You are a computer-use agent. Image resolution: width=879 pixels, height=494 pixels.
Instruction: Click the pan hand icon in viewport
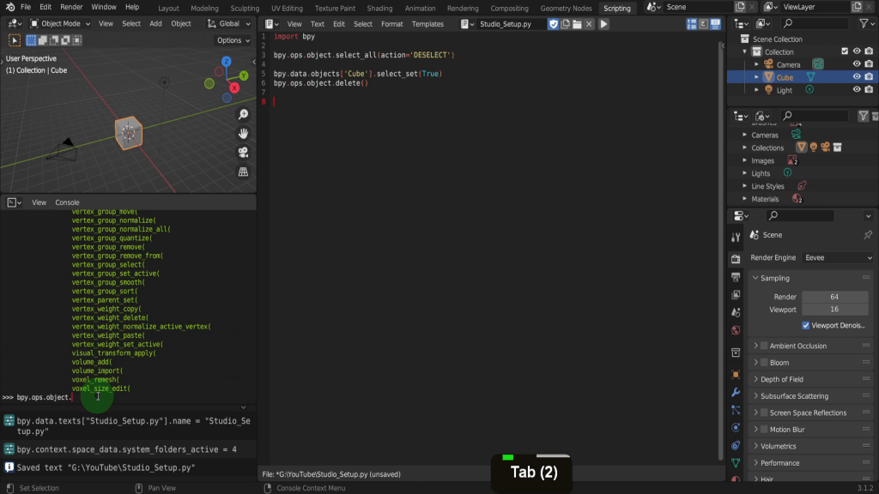tap(244, 133)
